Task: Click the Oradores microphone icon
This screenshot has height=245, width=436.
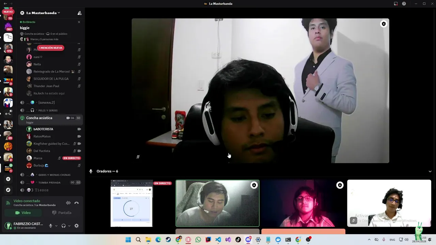Action: [x=91, y=171]
